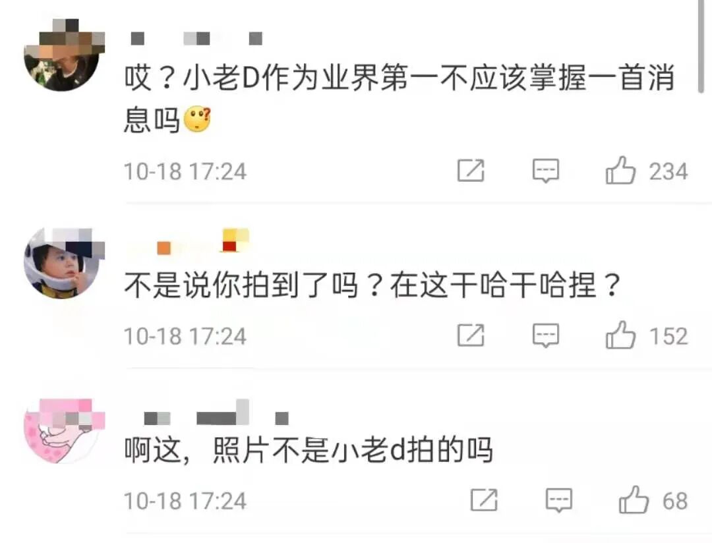
Task: Share the 不是说你拍到了吗 comment with forward icon
Action: point(471,335)
